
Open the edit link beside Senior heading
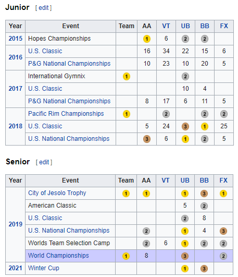point(44,162)
